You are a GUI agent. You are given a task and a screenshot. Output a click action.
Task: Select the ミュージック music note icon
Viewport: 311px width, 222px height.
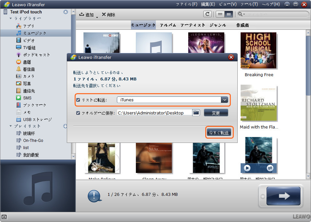tap(18, 33)
